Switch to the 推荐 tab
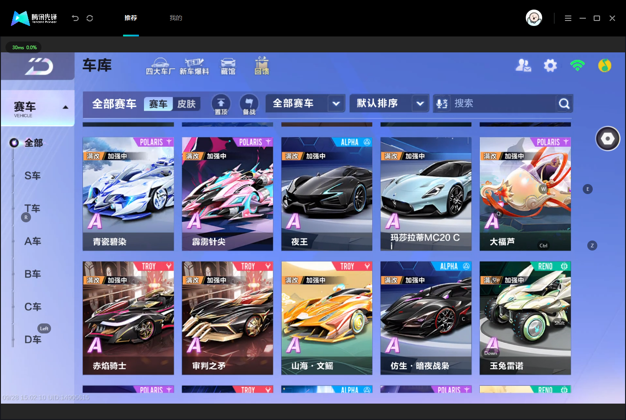Image resolution: width=626 pixels, height=420 pixels. (x=131, y=18)
